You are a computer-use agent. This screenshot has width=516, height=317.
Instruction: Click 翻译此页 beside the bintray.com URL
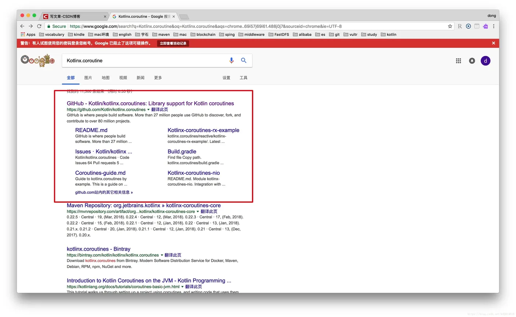click(173, 255)
